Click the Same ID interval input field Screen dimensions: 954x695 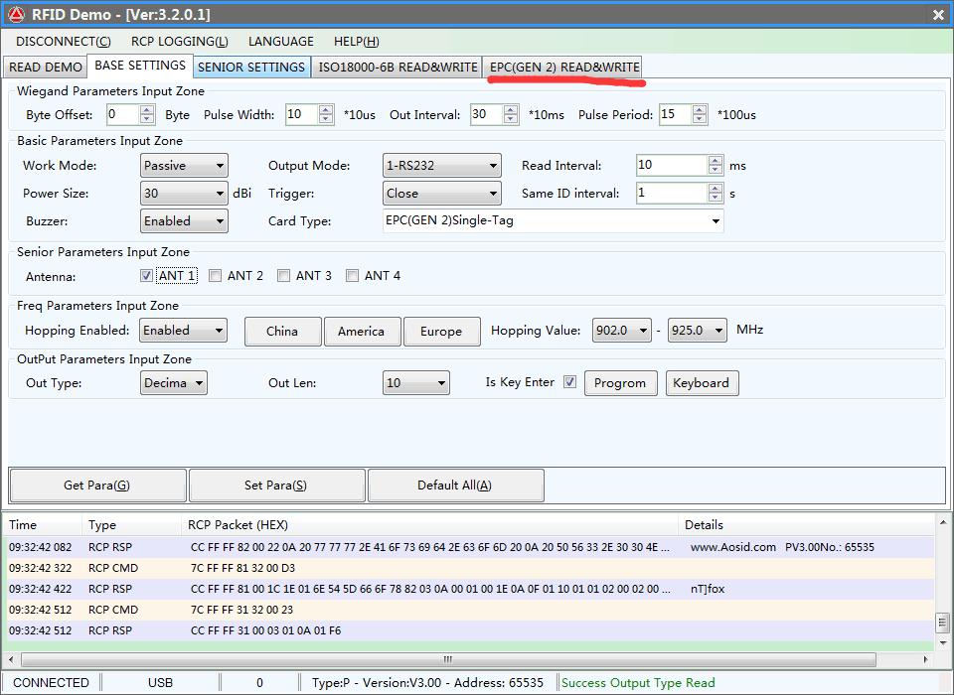pos(671,194)
